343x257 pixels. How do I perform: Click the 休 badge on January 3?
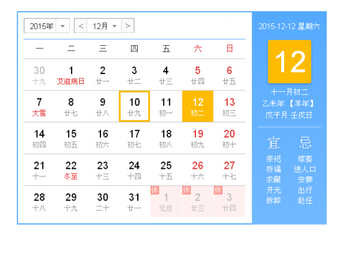(x=218, y=190)
